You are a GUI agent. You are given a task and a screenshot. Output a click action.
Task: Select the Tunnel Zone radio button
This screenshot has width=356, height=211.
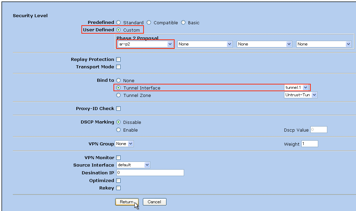coord(118,95)
